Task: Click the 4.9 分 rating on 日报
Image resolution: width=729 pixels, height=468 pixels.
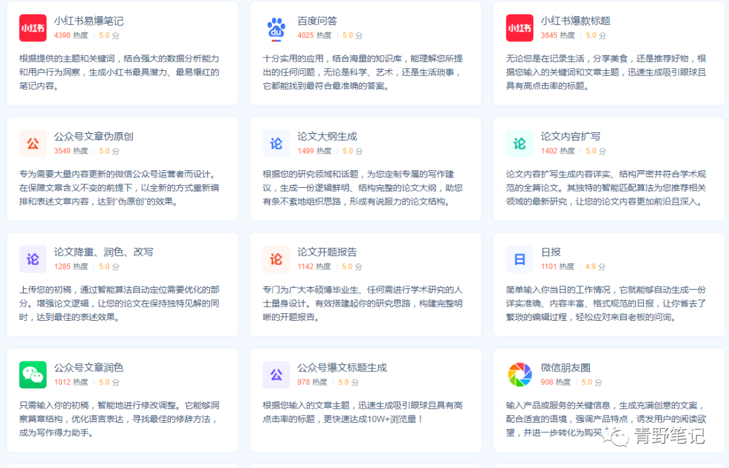Action: pyautogui.click(x=595, y=267)
